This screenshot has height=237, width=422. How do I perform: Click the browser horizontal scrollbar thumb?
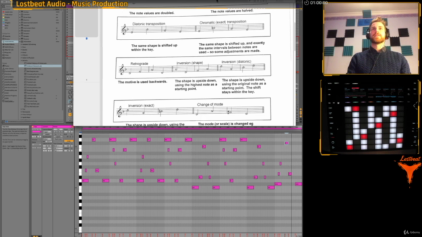click(x=7, y=121)
